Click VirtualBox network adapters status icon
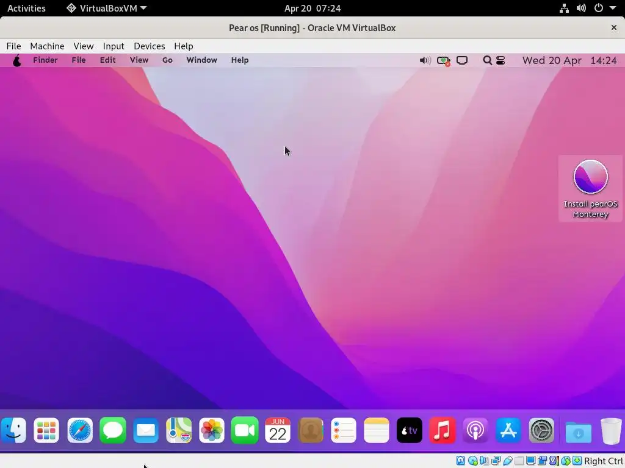Screen dimensions: 625x468 pyautogui.click(x=496, y=461)
